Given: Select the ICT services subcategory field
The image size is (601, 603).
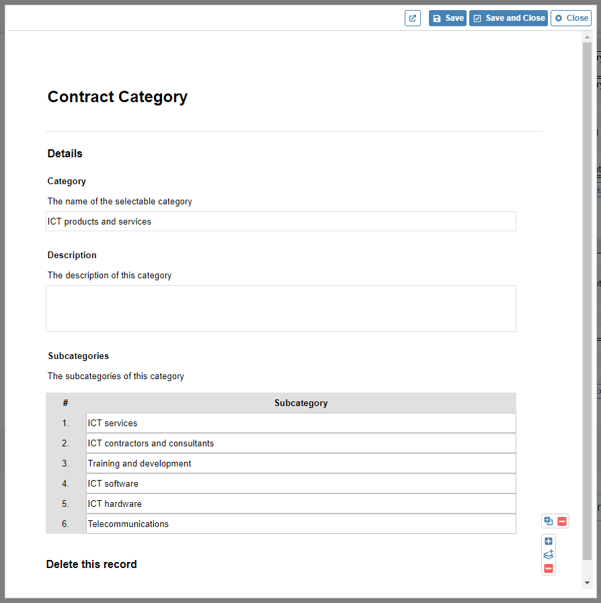Looking at the screenshot, I should pos(301,423).
